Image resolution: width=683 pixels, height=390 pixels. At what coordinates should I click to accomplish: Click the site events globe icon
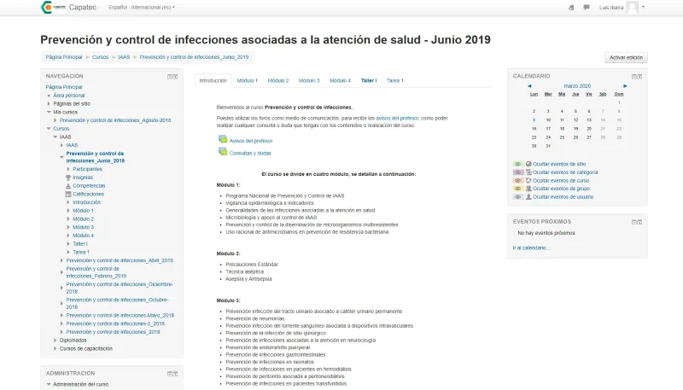point(528,164)
